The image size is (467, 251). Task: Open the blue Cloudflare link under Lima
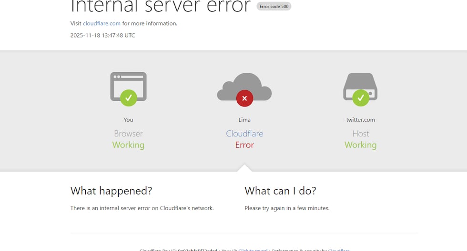coord(244,134)
